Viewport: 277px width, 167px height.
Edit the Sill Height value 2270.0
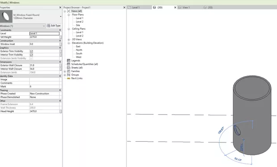click(x=44, y=37)
